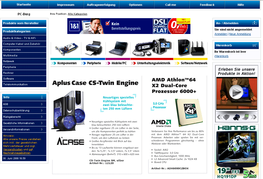Open Gesetzliche Informationen entry
Viewport: 263px width, 179px height.
tap(24, 123)
